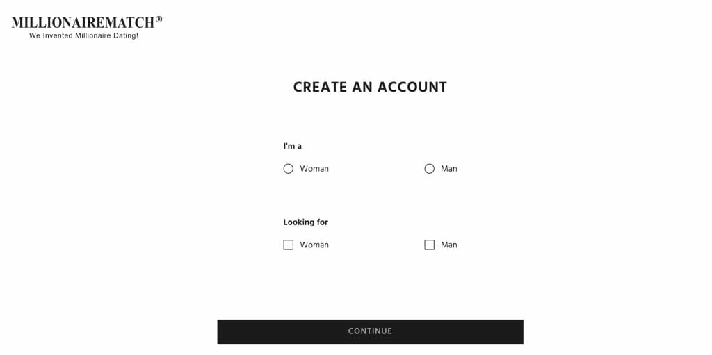Click the Continue button

[x=370, y=331]
